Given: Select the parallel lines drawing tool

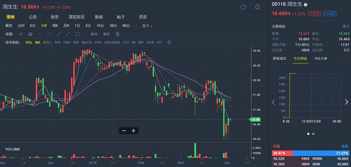Looking at the screenshot, I should click(30, 34).
